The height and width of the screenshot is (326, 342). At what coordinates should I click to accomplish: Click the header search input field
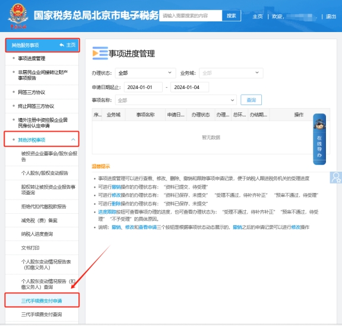coord(191,15)
